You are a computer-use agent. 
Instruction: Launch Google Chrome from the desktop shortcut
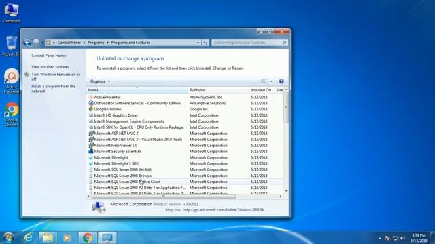[12, 115]
